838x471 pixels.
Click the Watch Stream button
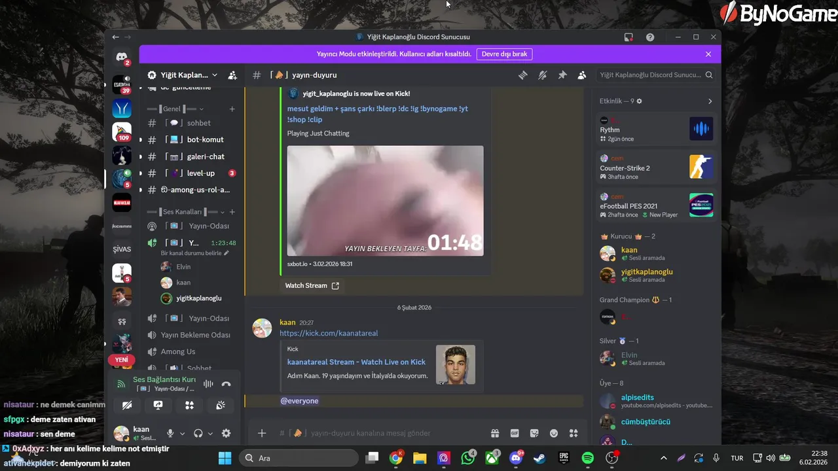pos(312,286)
